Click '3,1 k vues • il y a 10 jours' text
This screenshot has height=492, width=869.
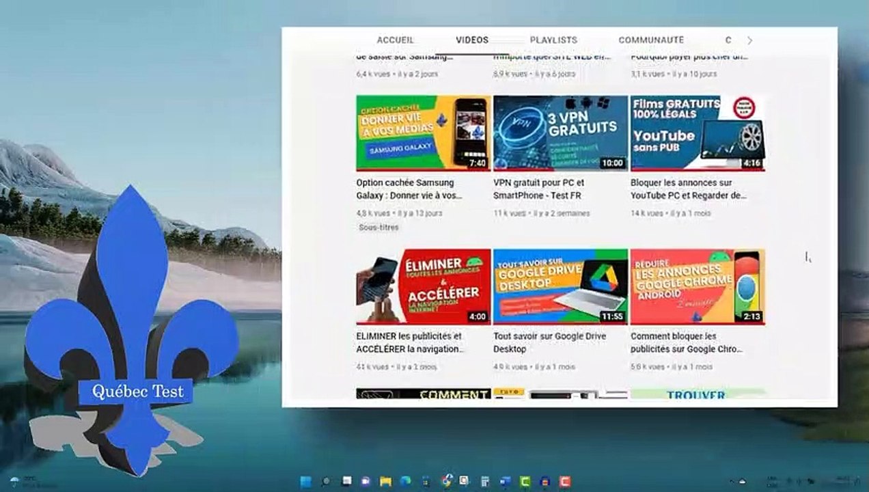click(674, 74)
